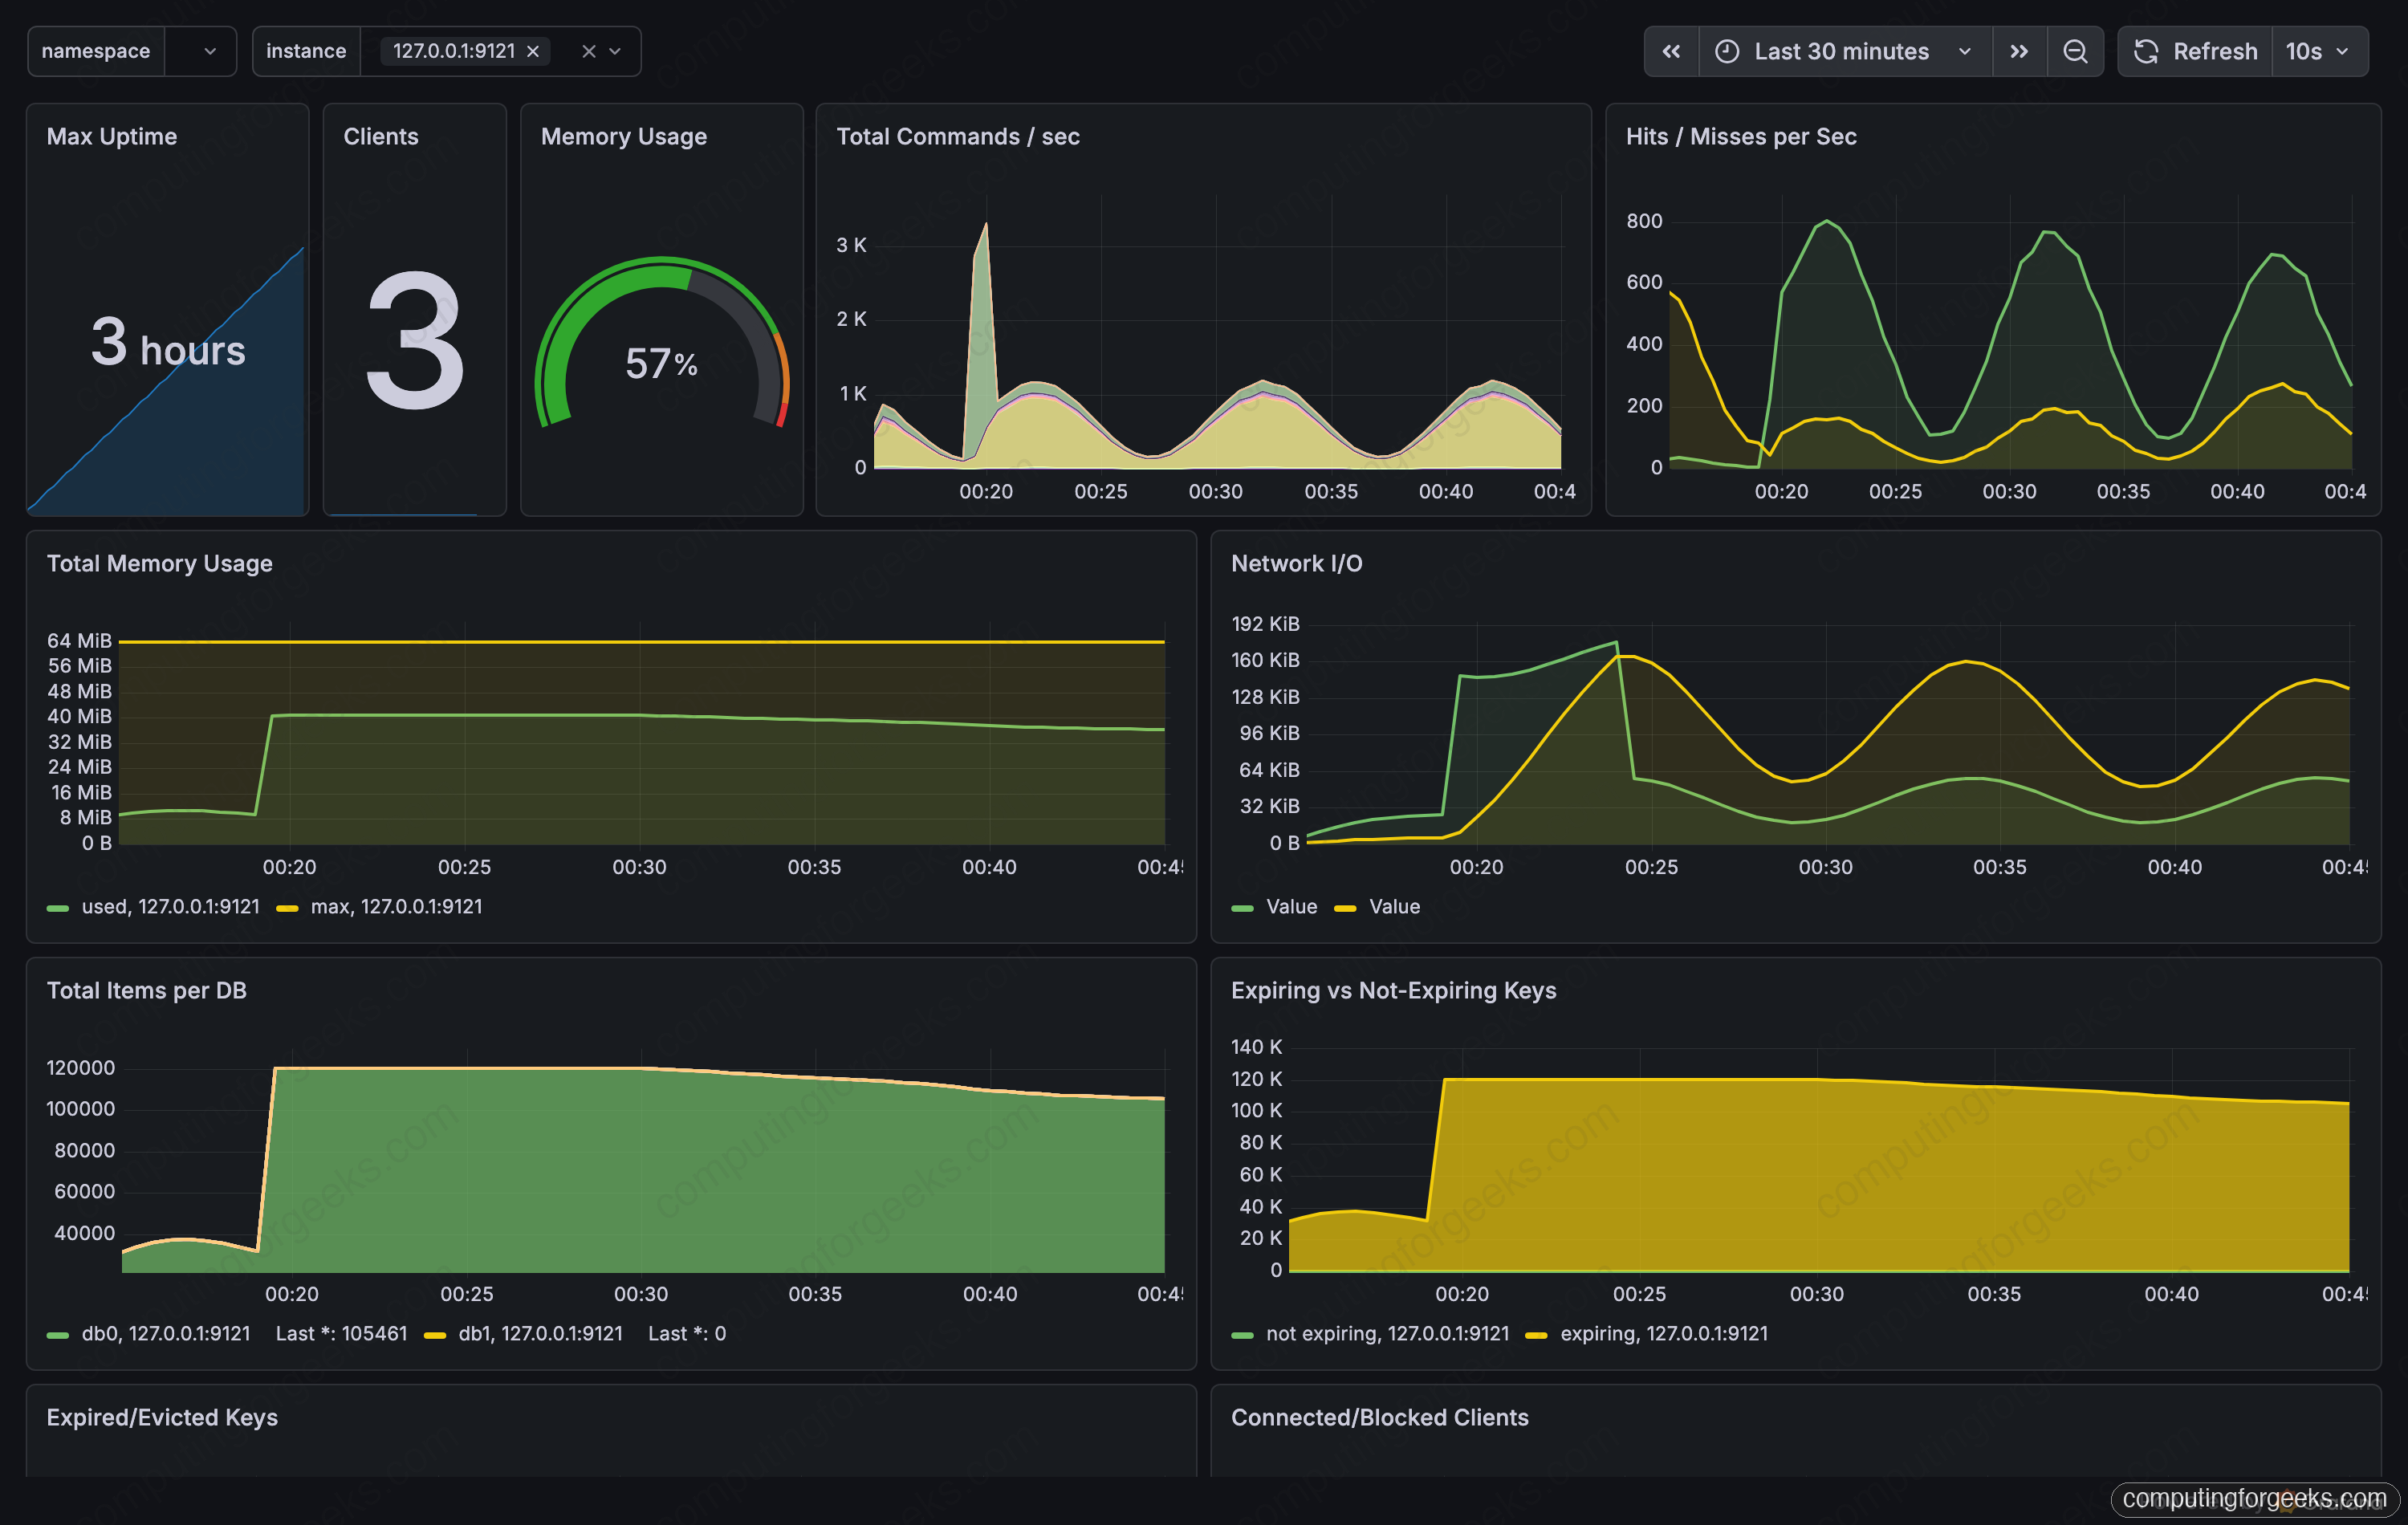Viewport: 2408px width, 1525px height.
Task: Click the 3 hours uptime stat value
Action: tap(168, 343)
